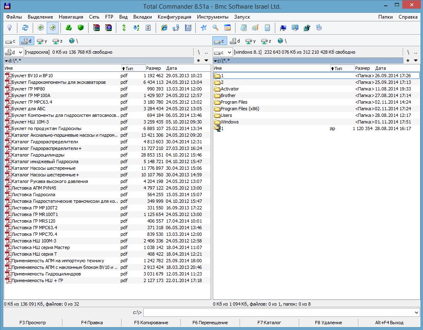
Task: Open the FTP connection icon
Action: [188, 28]
